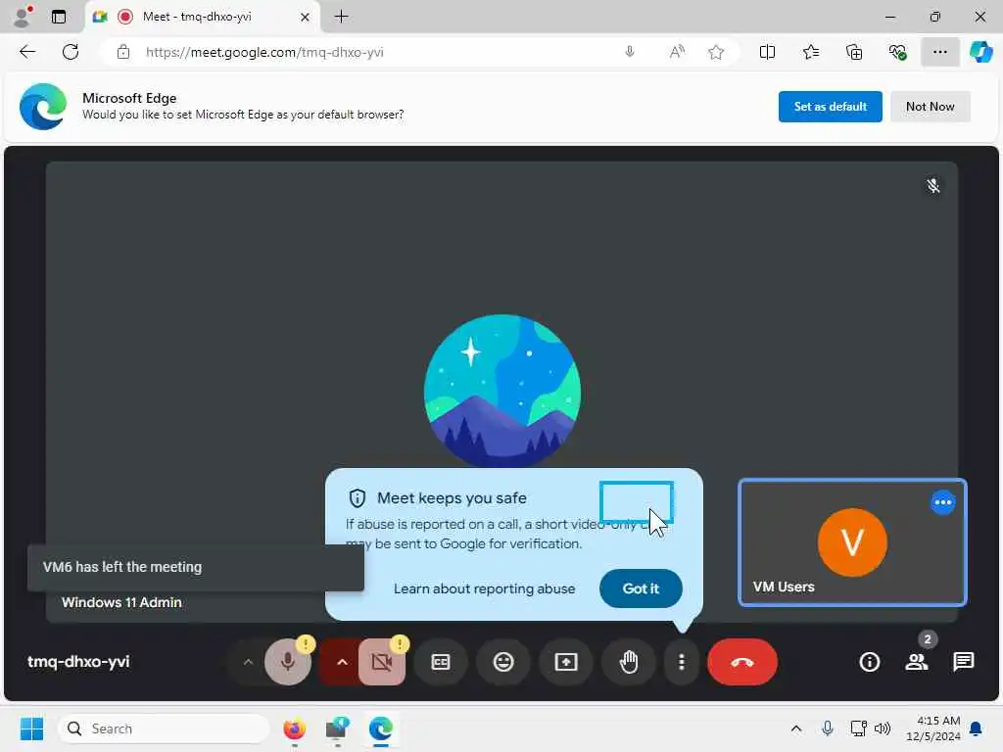
Task: Toggle the microphone mute button
Action: 288,662
